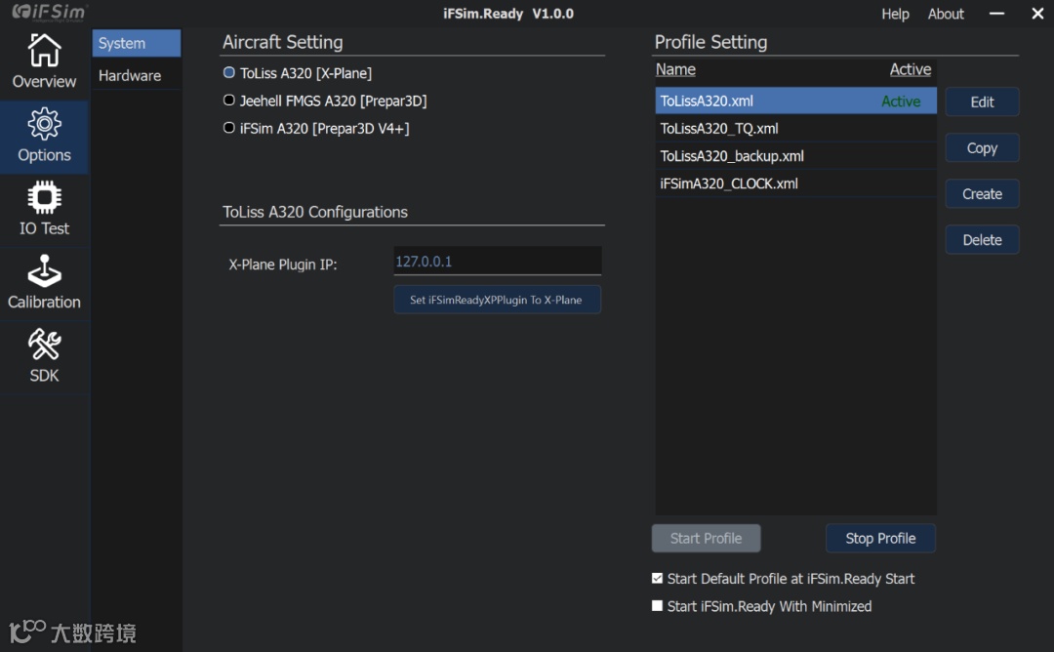Choose iFSim A320 [Prepar3D V4+] radio button
1054x652 pixels.
pyautogui.click(x=229, y=128)
